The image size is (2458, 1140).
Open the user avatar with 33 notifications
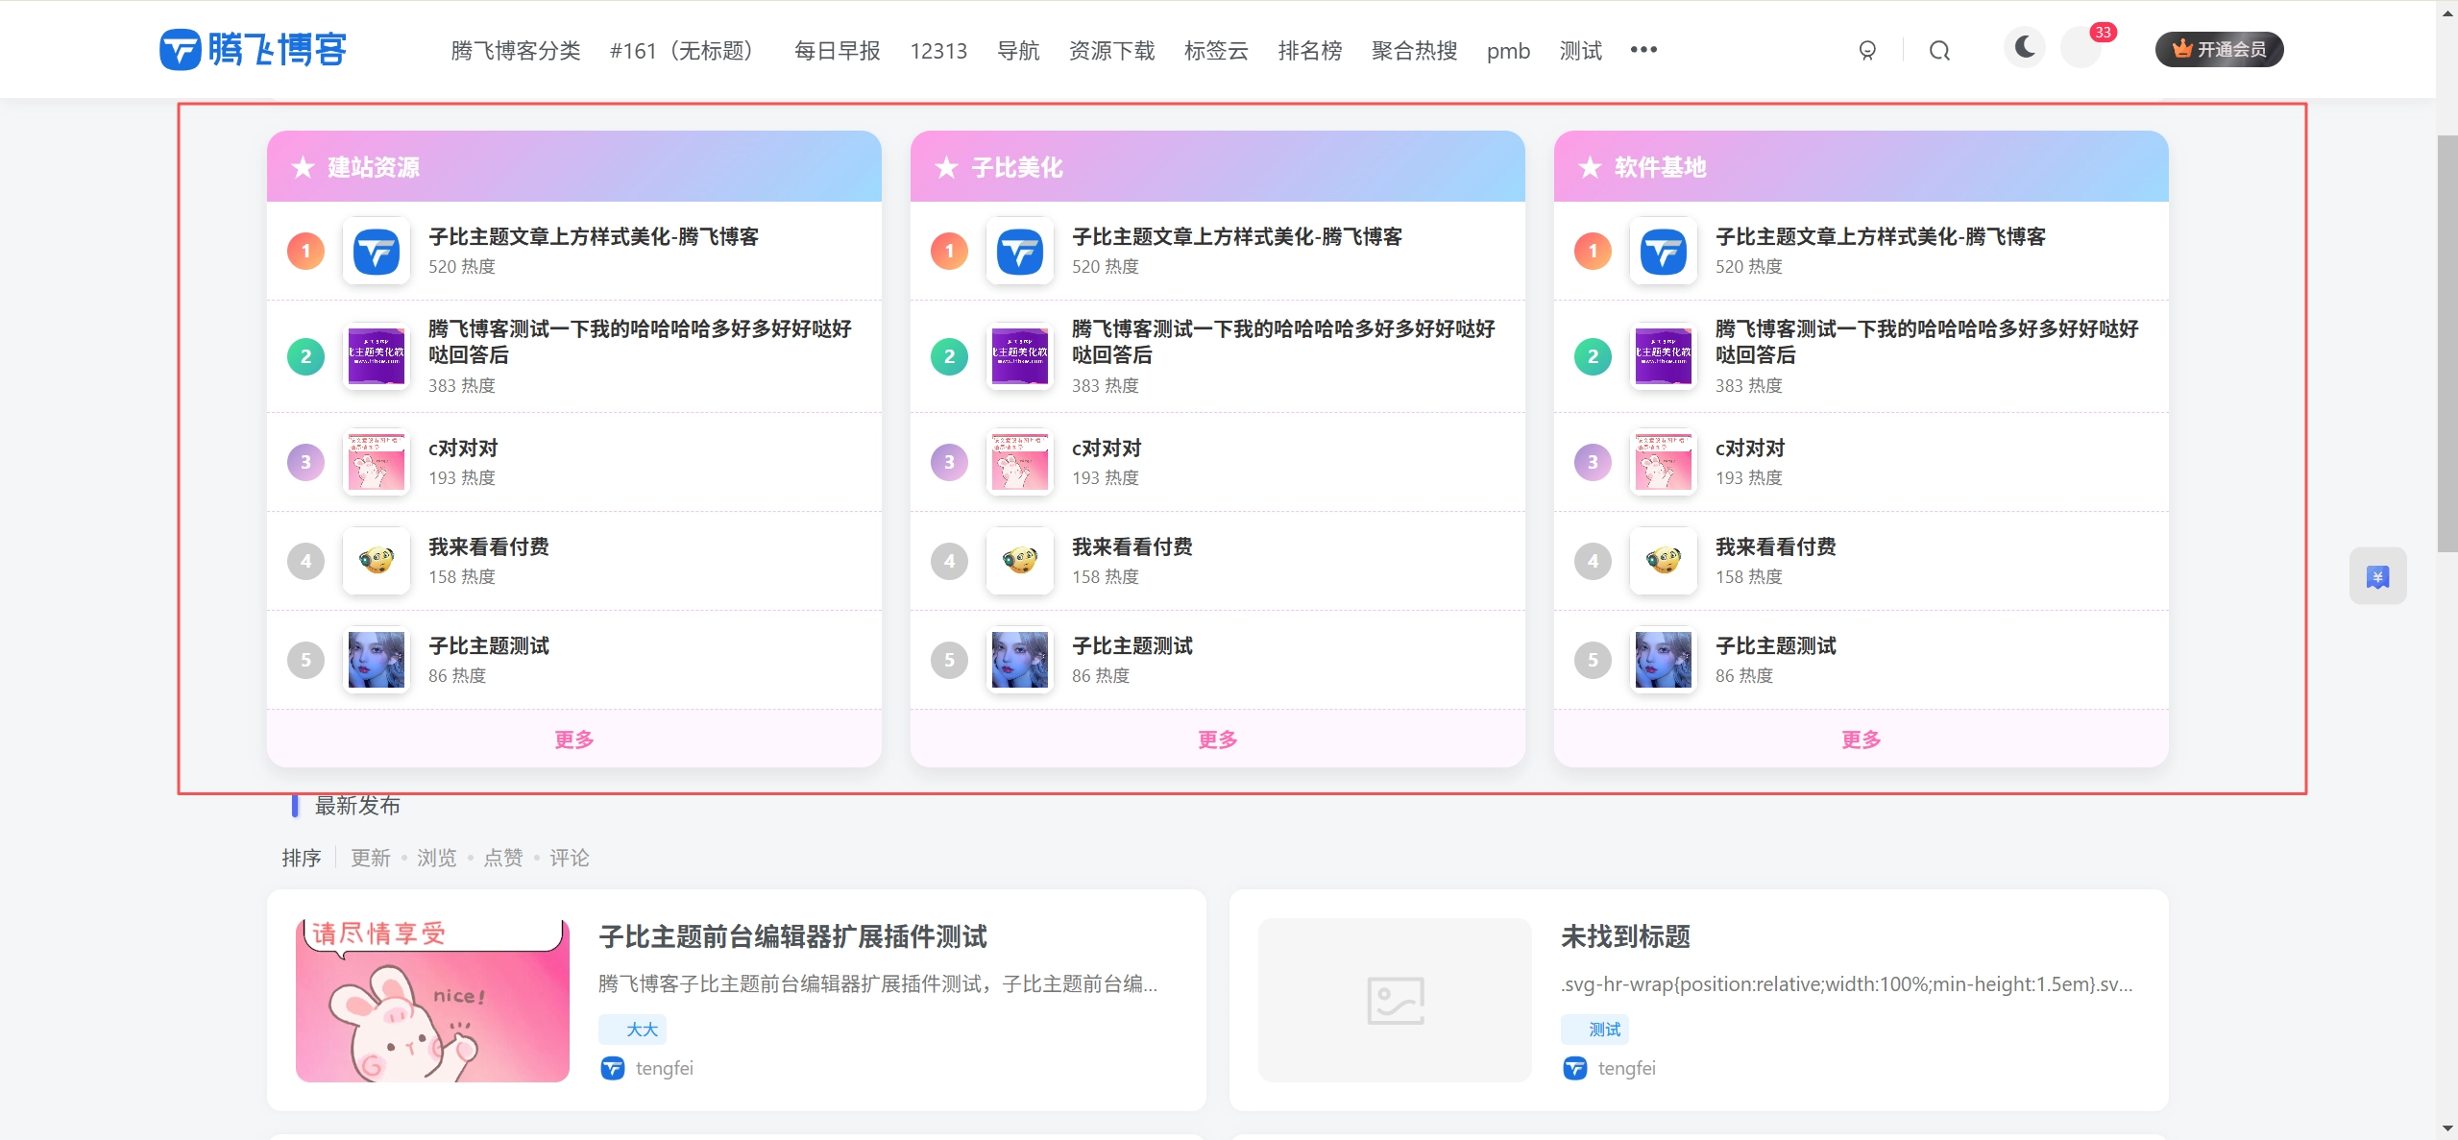pyautogui.click(x=2081, y=49)
